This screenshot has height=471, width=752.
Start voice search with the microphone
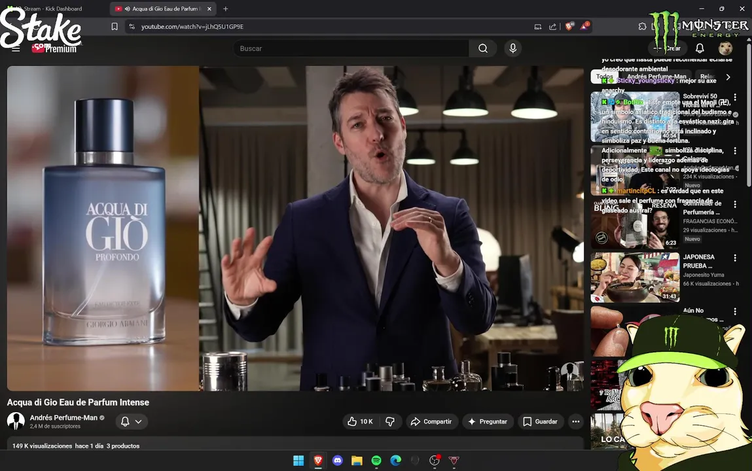[512, 48]
